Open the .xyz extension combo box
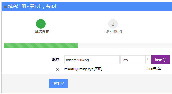 pos(135,60)
